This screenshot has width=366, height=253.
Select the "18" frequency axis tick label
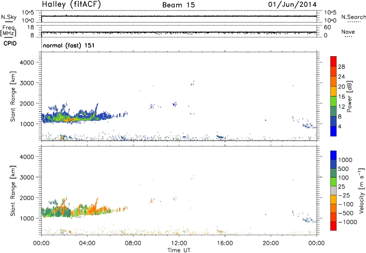31,27
